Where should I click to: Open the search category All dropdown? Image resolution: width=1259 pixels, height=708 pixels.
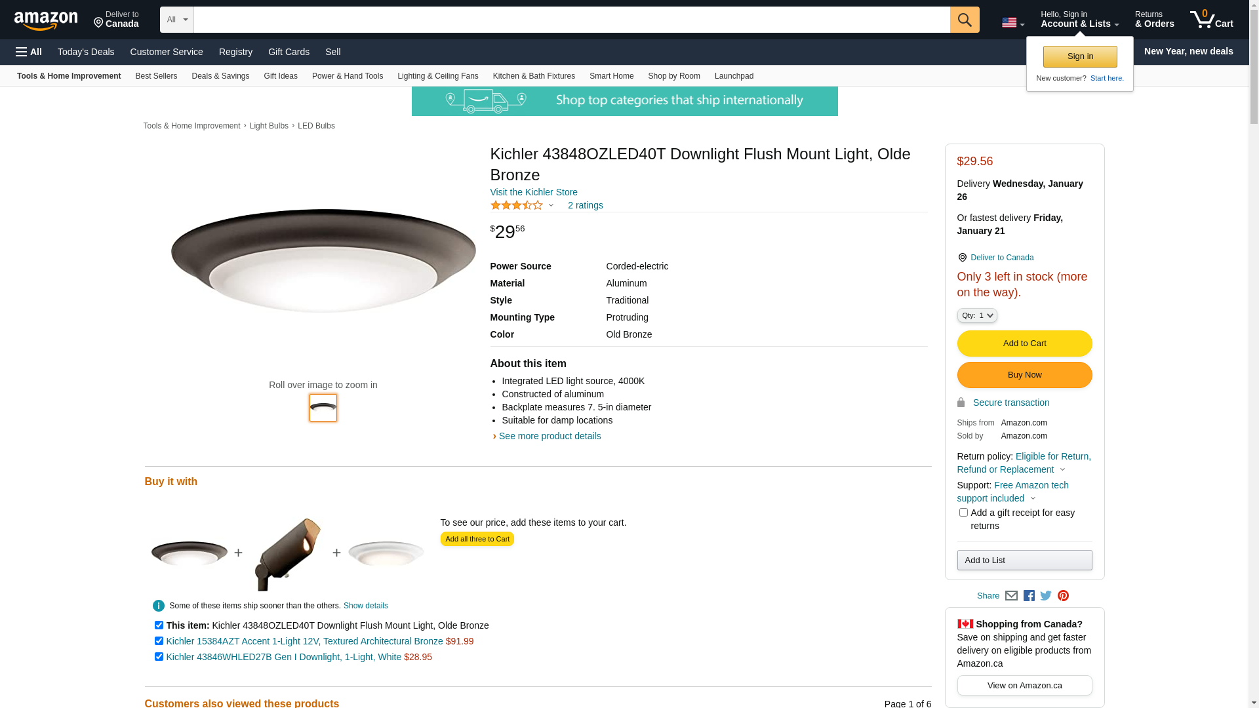(x=176, y=20)
